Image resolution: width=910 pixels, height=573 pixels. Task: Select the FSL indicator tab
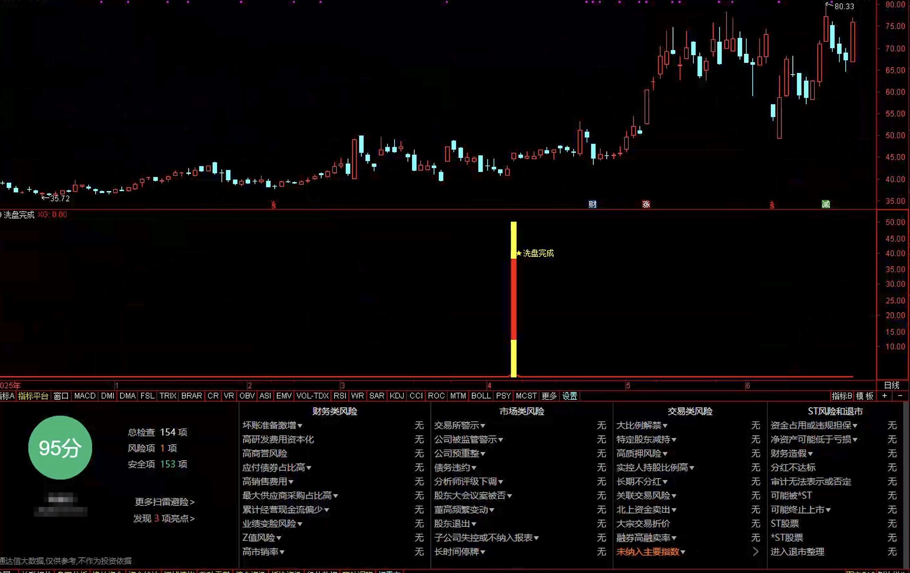click(147, 395)
